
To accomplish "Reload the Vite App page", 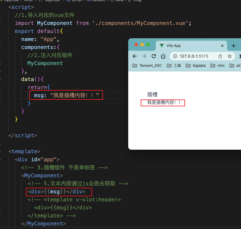I will tap(154, 56).
